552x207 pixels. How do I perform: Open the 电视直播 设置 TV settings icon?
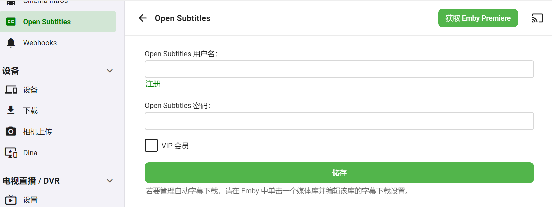(11, 199)
